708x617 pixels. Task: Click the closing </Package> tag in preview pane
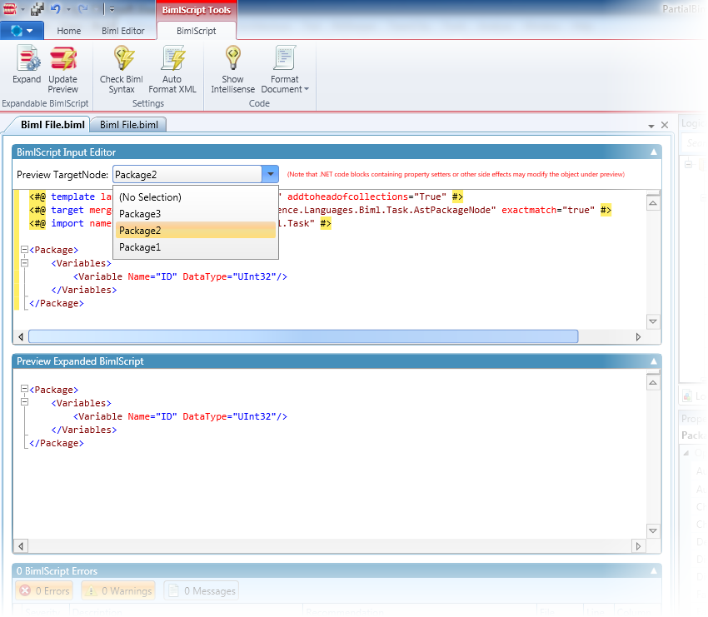57,443
